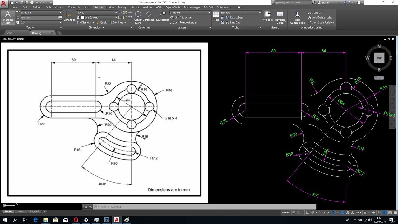Focus the command line input
Viewport: 398px width, 224px height.
(x=205, y=207)
